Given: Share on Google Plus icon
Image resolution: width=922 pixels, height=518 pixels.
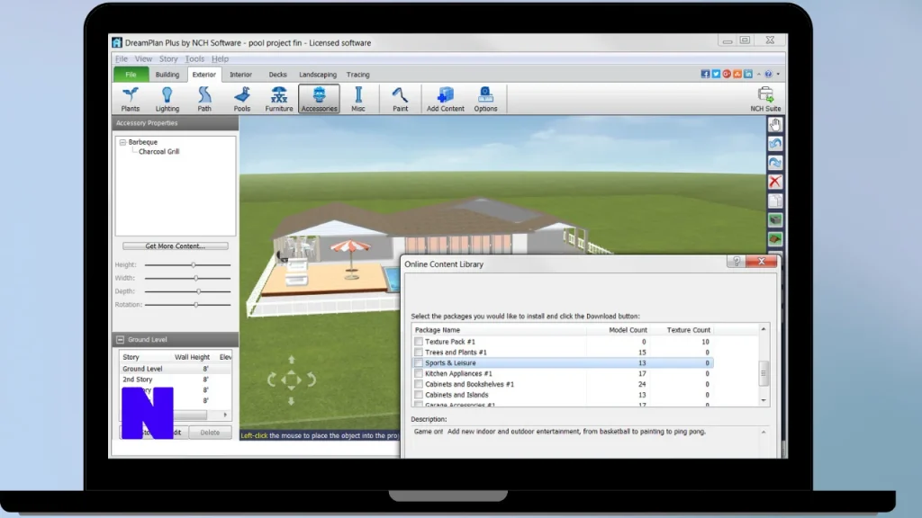Looking at the screenshot, I should coord(727,74).
